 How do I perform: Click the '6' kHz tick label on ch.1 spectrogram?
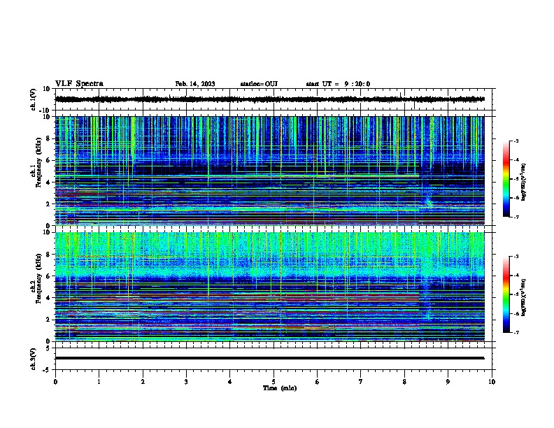tap(48, 160)
